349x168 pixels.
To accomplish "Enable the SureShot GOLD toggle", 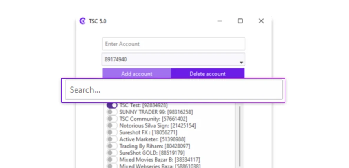I will coord(112,153).
